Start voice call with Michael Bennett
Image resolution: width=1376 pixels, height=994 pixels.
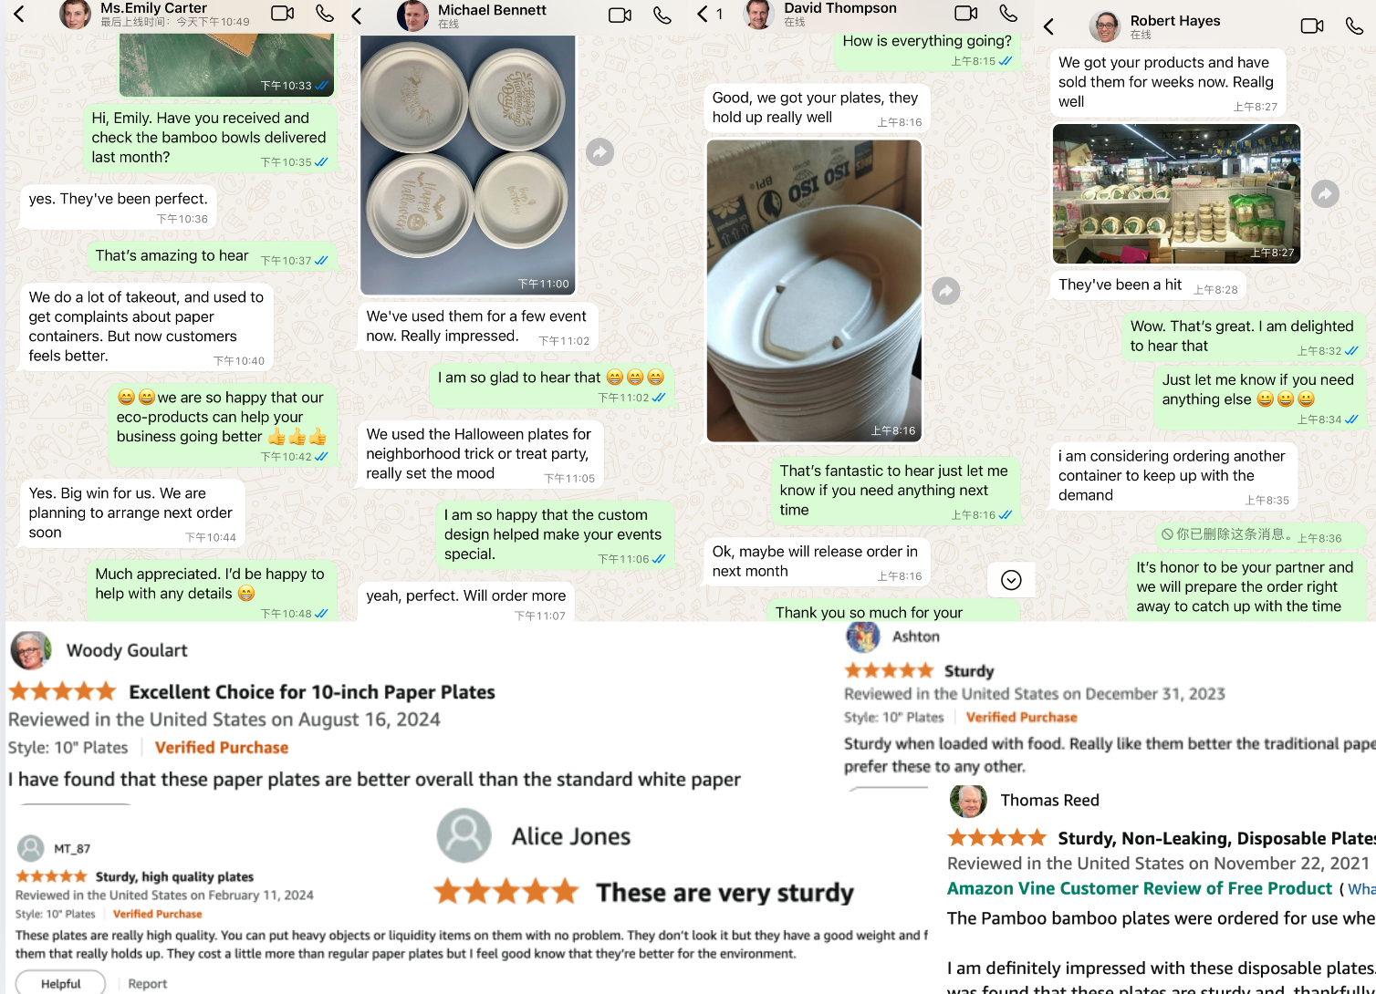click(x=662, y=16)
